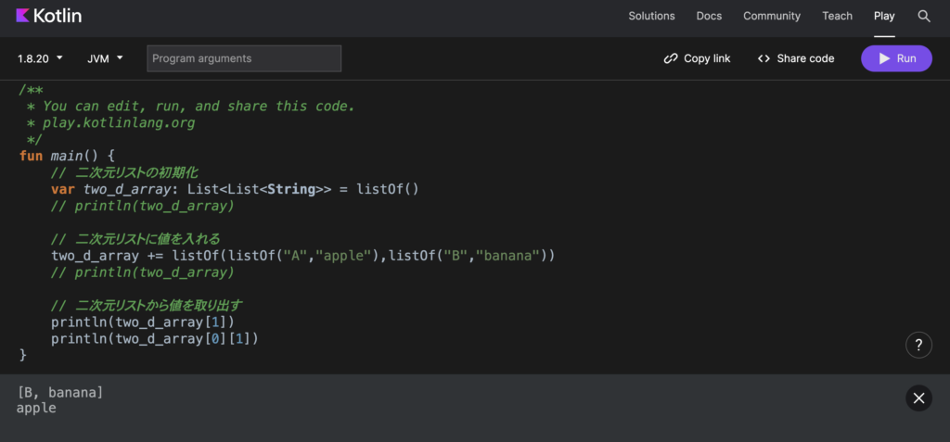The height and width of the screenshot is (442, 950).
Task: Focus the Program arguments field
Action: tap(244, 58)
